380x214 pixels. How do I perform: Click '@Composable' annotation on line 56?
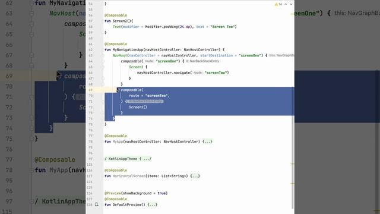tap(116, 15)
